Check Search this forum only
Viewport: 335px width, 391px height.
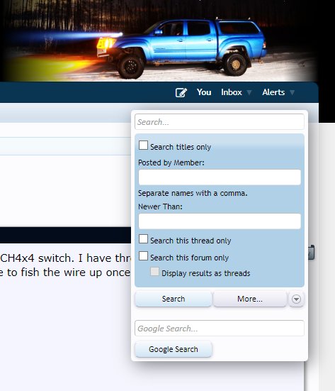tap(143, 256)
